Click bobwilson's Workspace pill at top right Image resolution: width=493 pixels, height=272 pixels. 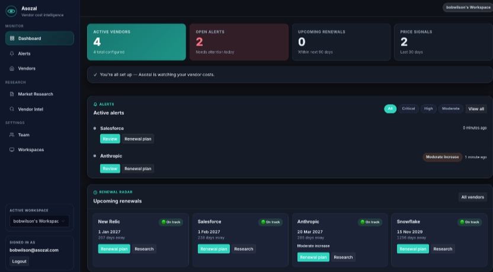tap(468, 7)
